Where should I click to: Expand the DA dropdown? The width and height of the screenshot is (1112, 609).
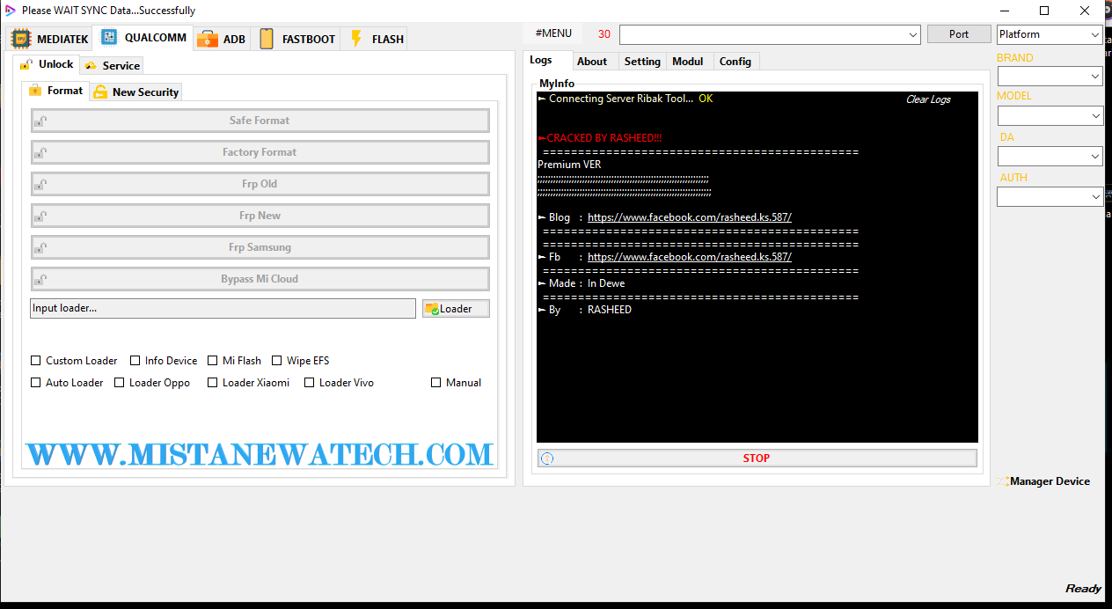[x=1050, y=156]
